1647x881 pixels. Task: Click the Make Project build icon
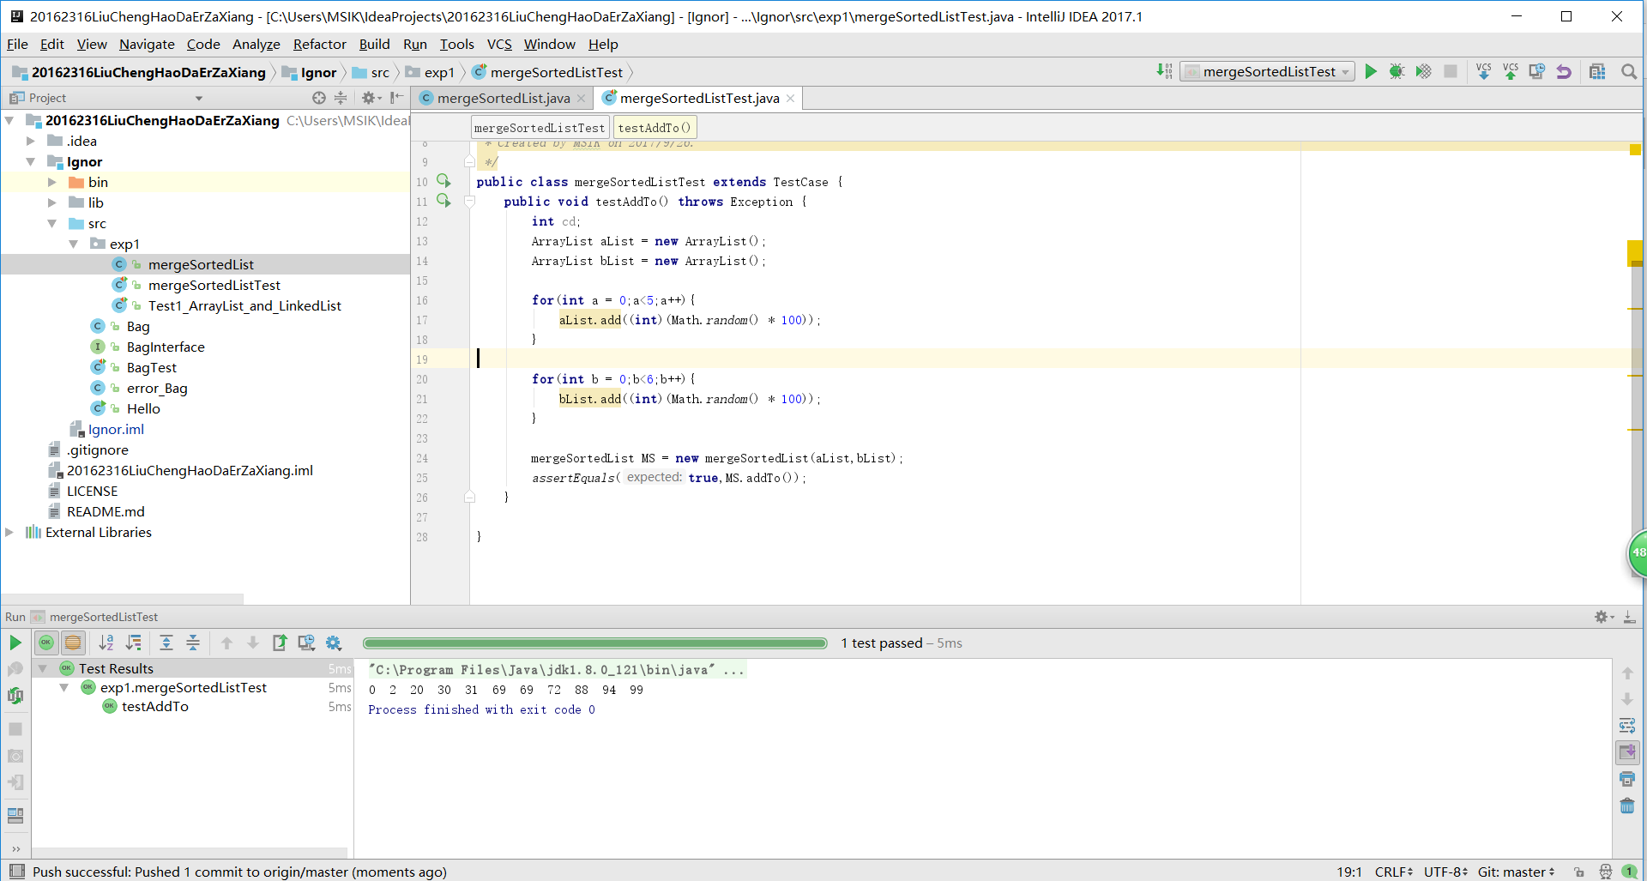click(1164, 71)
